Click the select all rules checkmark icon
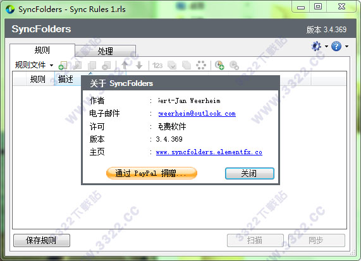The image size is (361, 261). pyautogui.click(x=172, y=65)
